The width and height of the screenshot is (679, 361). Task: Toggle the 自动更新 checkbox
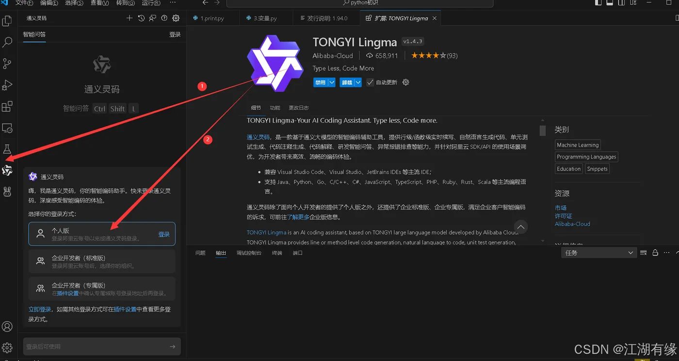tap(370, 82)
